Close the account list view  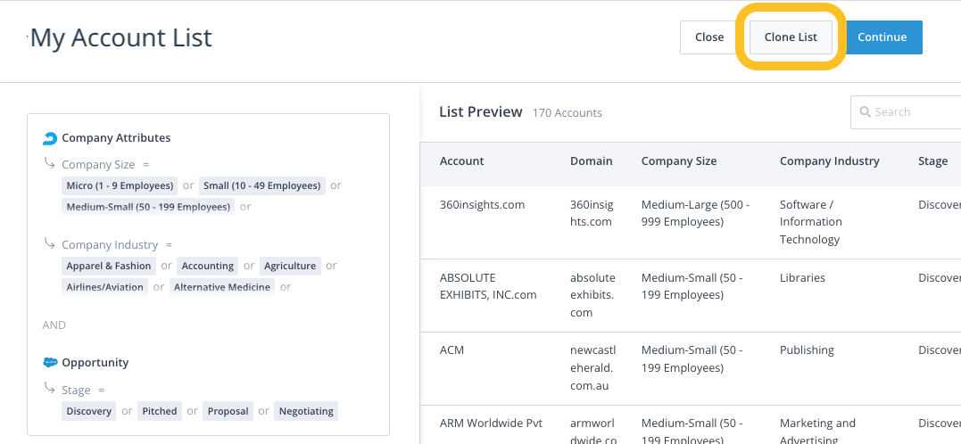point(708,37)
